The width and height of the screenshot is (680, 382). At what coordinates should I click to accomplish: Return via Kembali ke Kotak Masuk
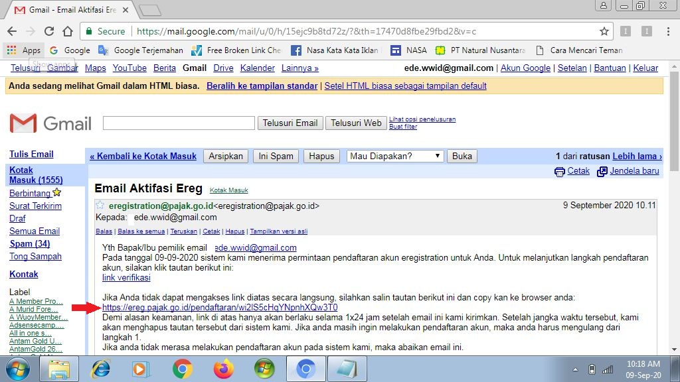(143, 156)
